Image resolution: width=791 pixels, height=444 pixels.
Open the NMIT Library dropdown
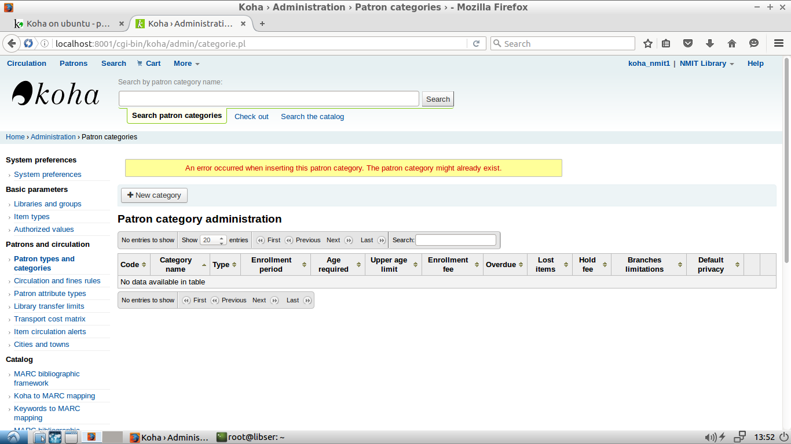(706, 64)
